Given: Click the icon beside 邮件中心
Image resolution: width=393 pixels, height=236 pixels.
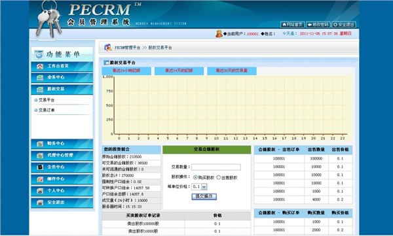Looking at the screenshot, I should (x=40, y=179).
